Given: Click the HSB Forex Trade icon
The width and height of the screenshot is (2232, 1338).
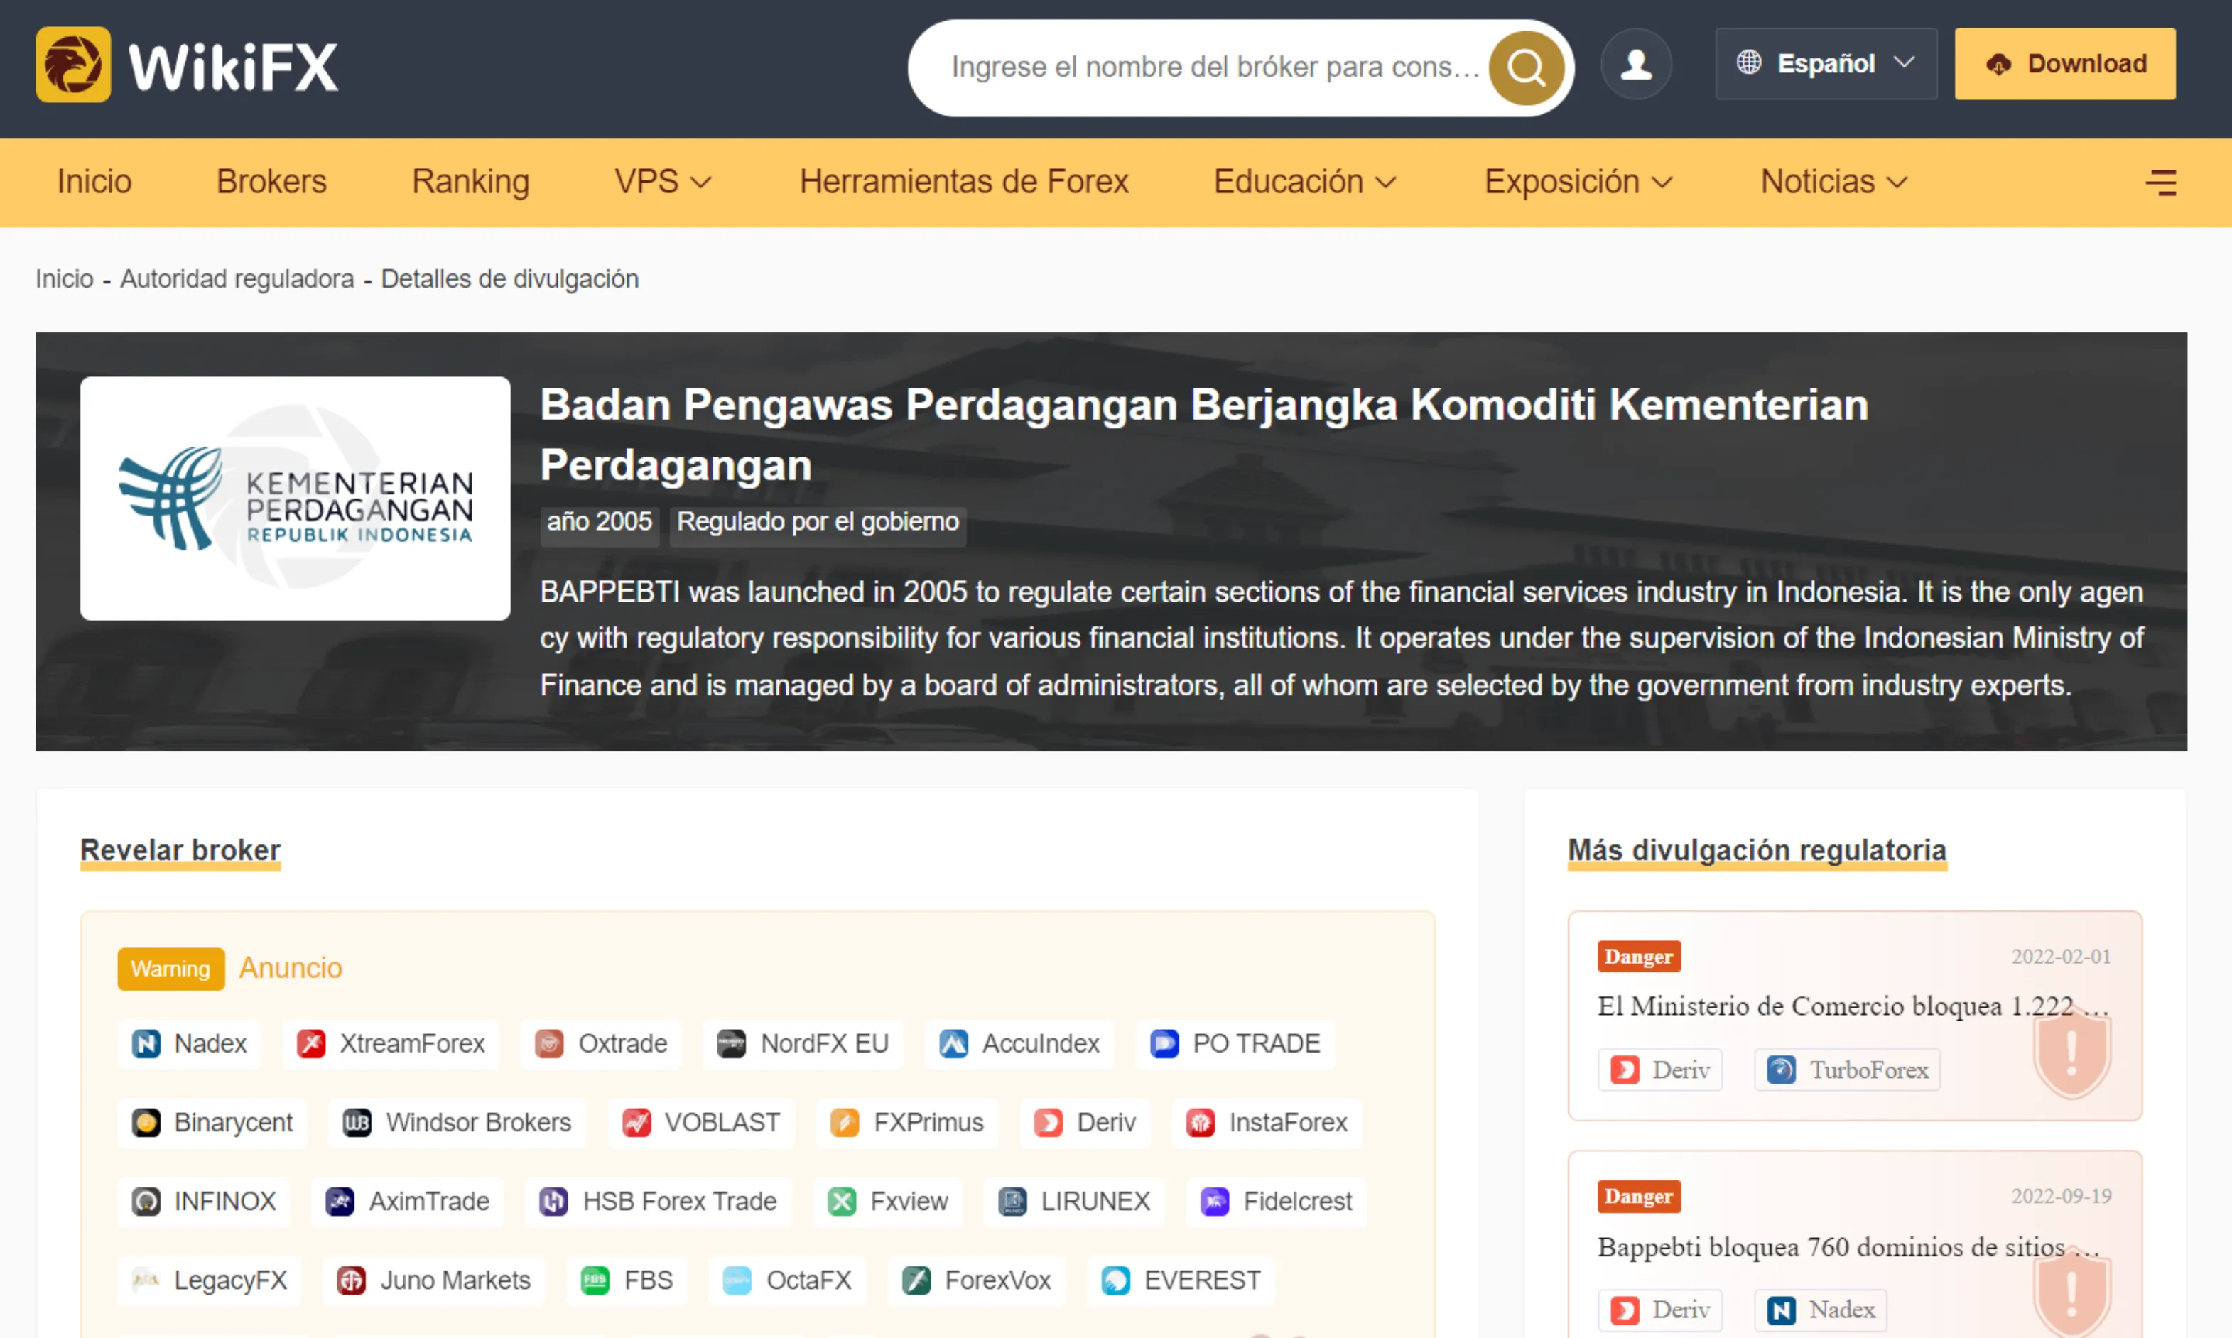Looking at the screenshot, I should (553, 1202).
